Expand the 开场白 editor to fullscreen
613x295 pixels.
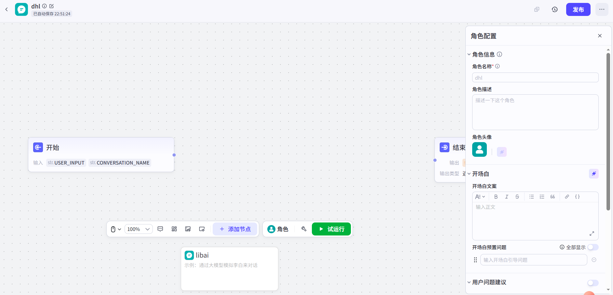592,234
